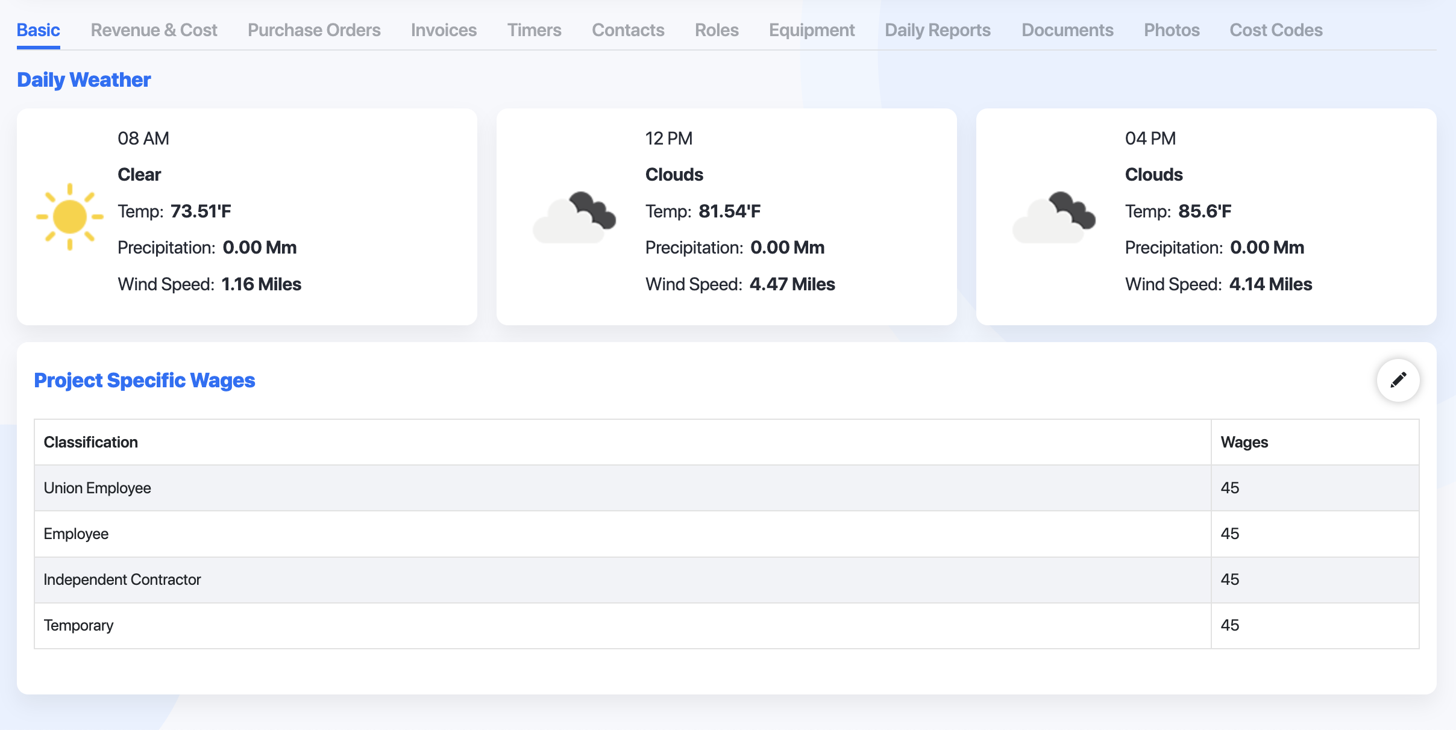Click the 1.16 Miles wind speed
1456x730 pixels.
coord(262,284)
